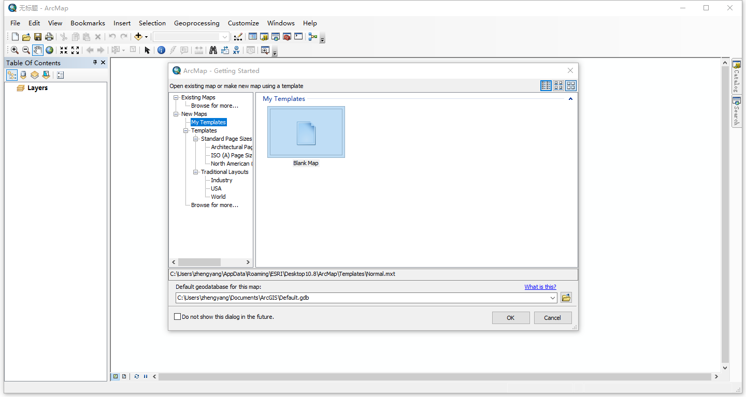Collapse the New Maps tree node
746x397 pixels.
tap(176, 114)
